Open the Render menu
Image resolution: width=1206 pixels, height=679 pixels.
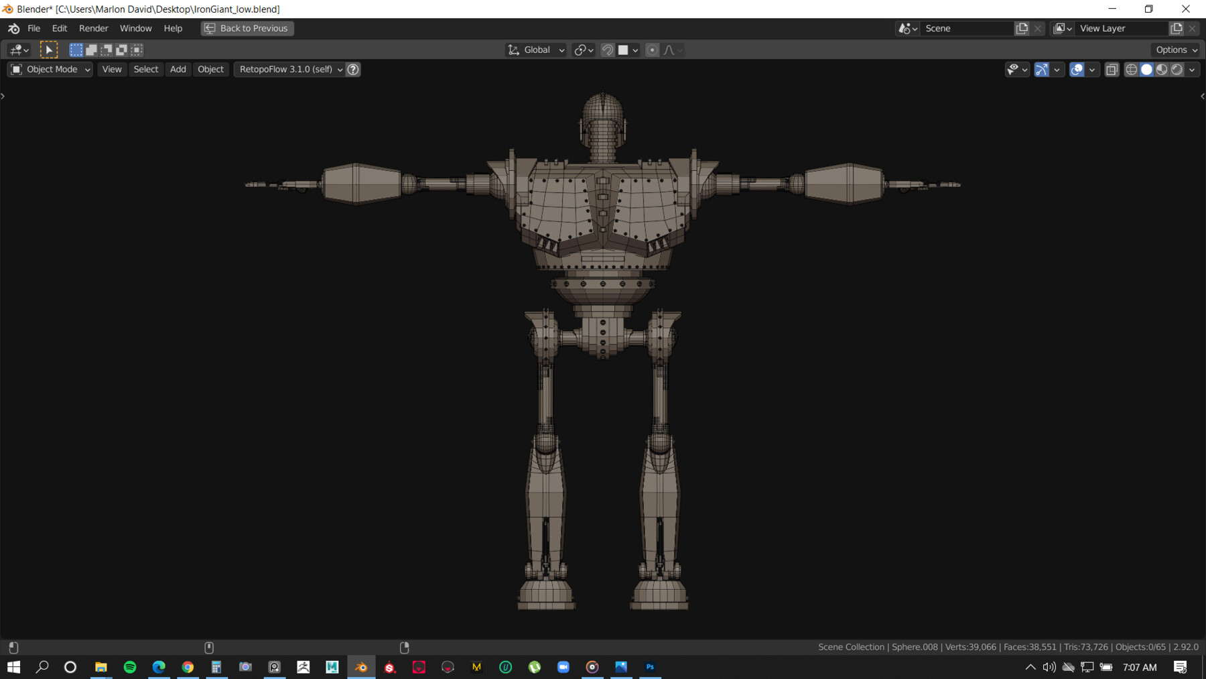[93, 28]
